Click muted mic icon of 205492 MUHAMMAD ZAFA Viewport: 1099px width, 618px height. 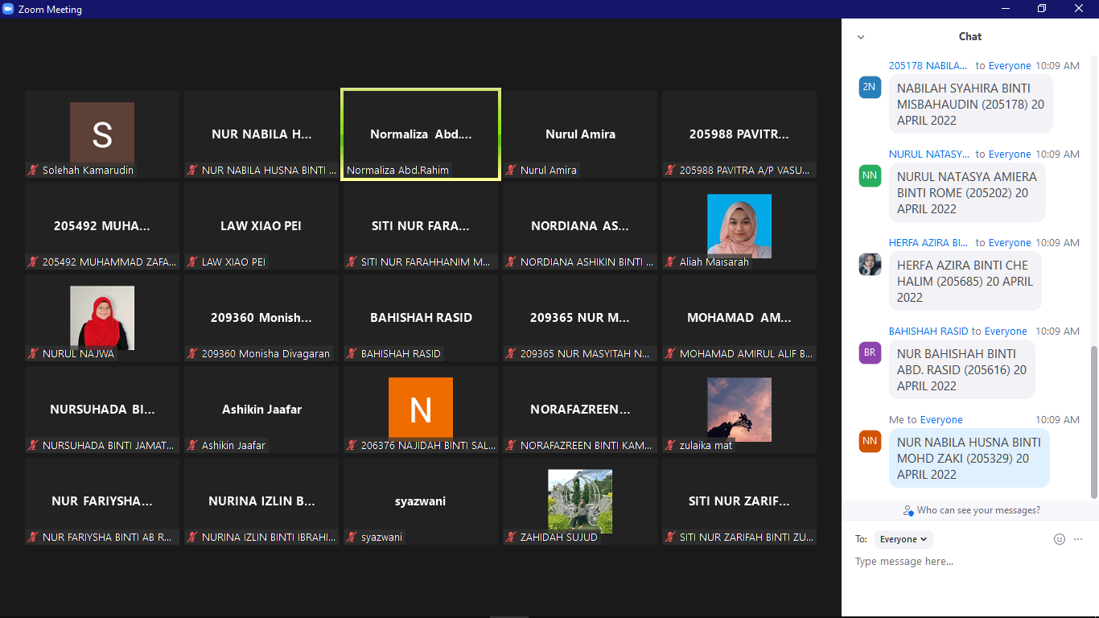click(34, 262)
